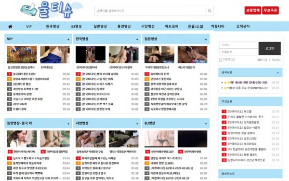
Task: Click plus icon on BJ영상 section
Action: click(206, 124)
